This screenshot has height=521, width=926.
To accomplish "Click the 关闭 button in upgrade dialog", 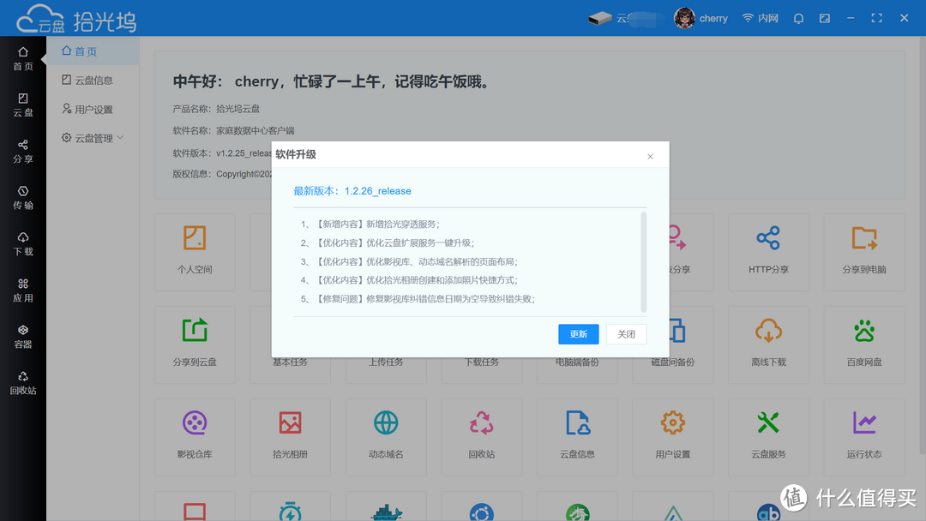I will pyautogui.click(x=626, y=334).
